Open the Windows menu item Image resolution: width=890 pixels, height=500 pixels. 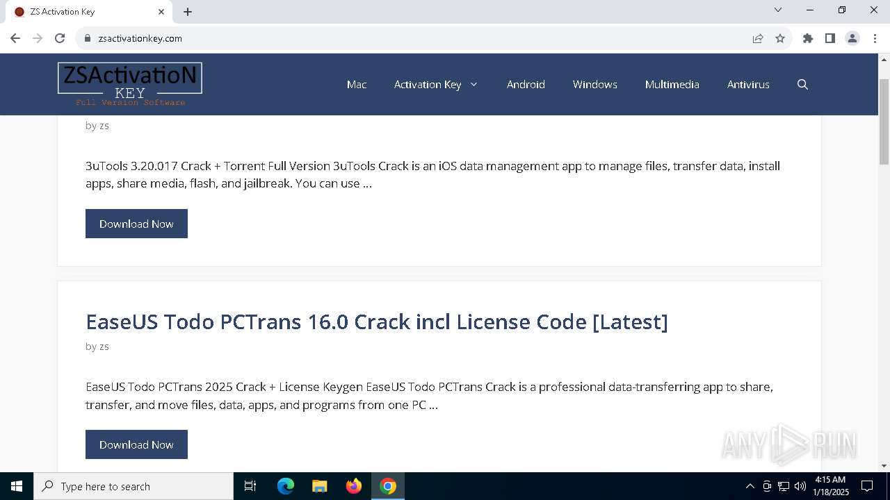click(x=595, y=84)
